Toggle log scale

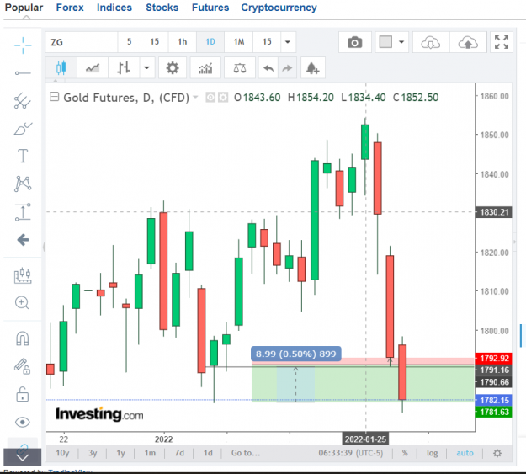coord(432,453)
